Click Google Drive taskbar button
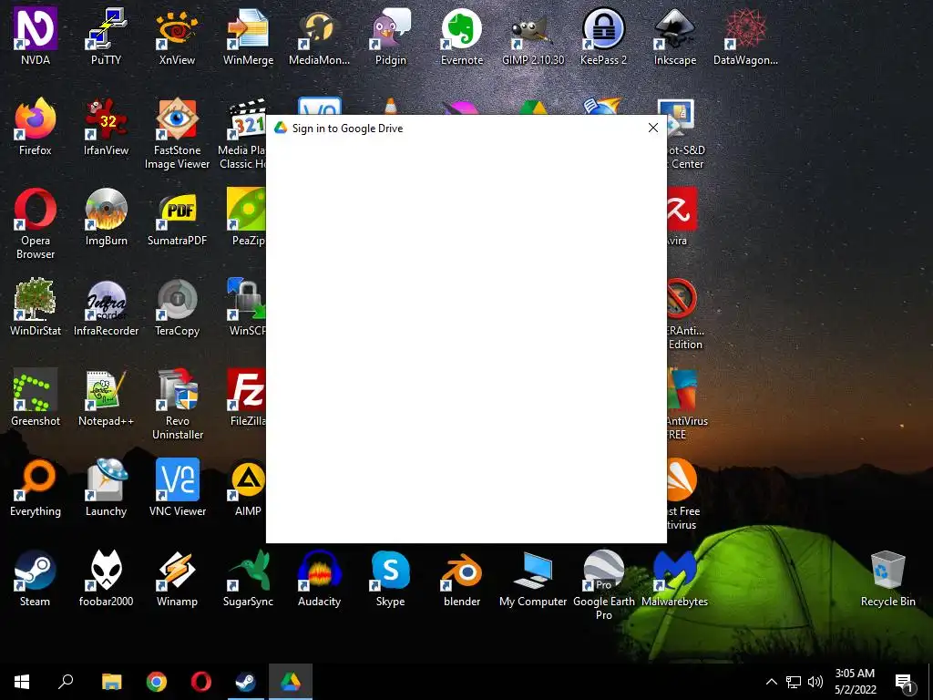933x700 pixels. click(291, 682)
